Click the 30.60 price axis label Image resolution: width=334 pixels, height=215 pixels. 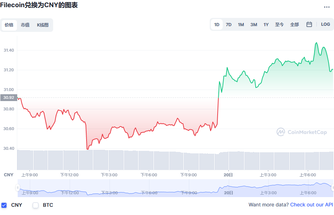click(9, 129)
